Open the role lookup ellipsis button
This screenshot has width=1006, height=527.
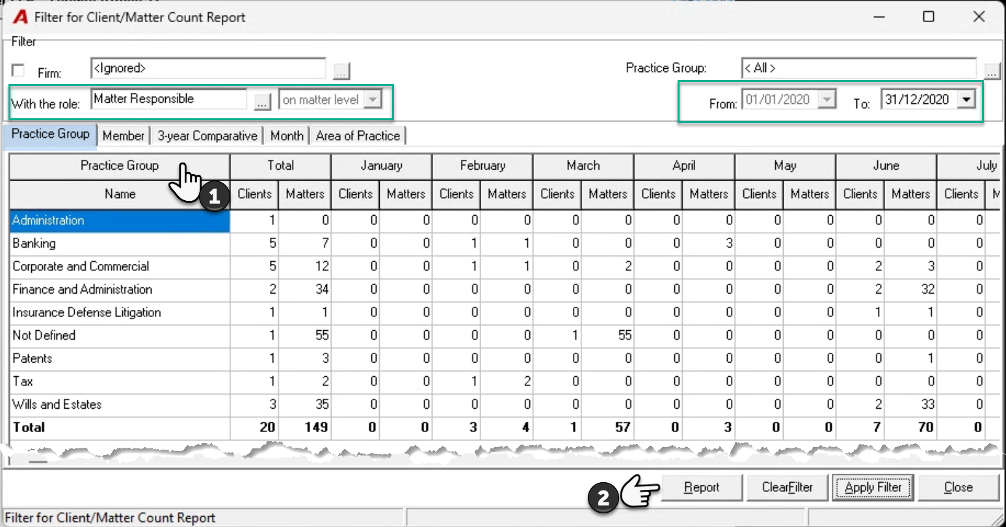(x=262, y=101)
